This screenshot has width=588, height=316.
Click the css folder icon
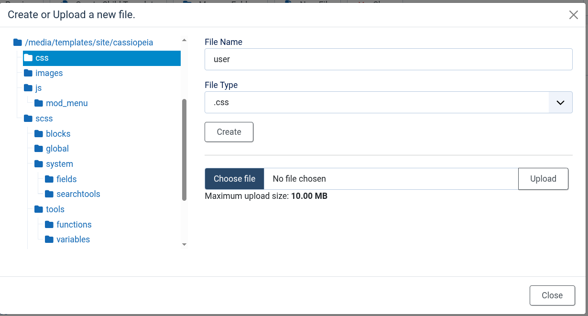[x=28, y=58]
